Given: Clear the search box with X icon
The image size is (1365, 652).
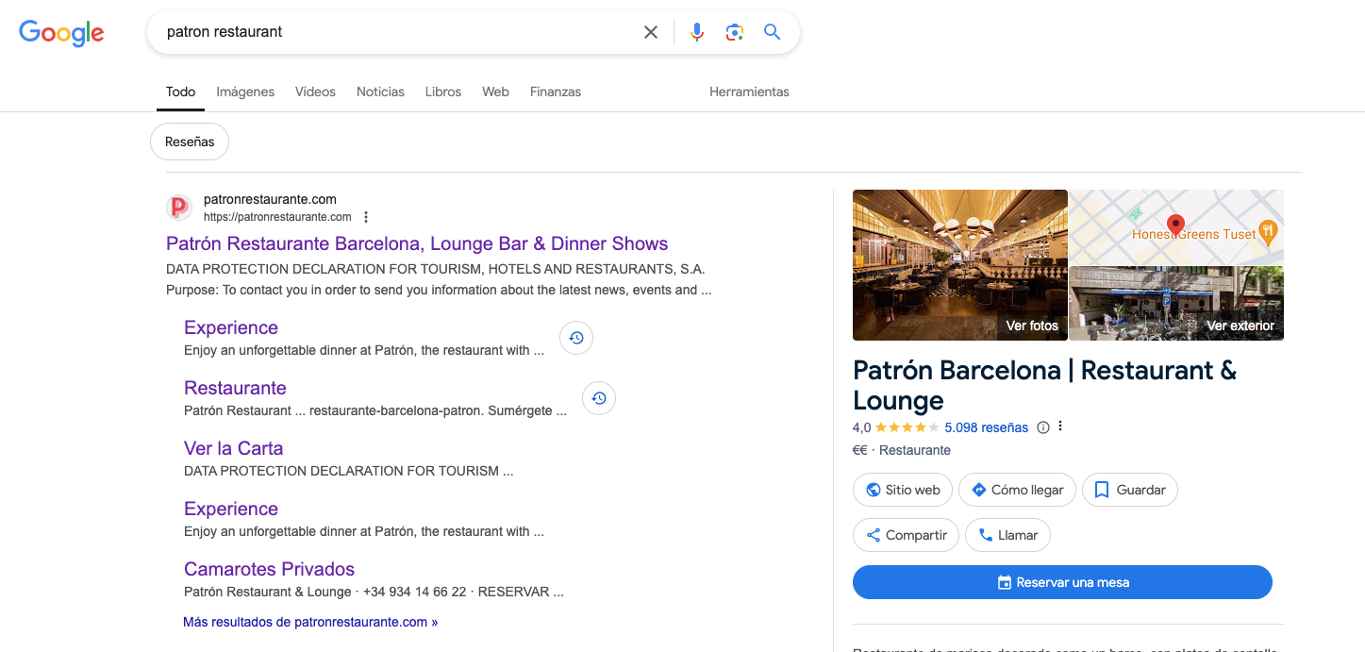Looking at the screenshot, I should 651,32.
